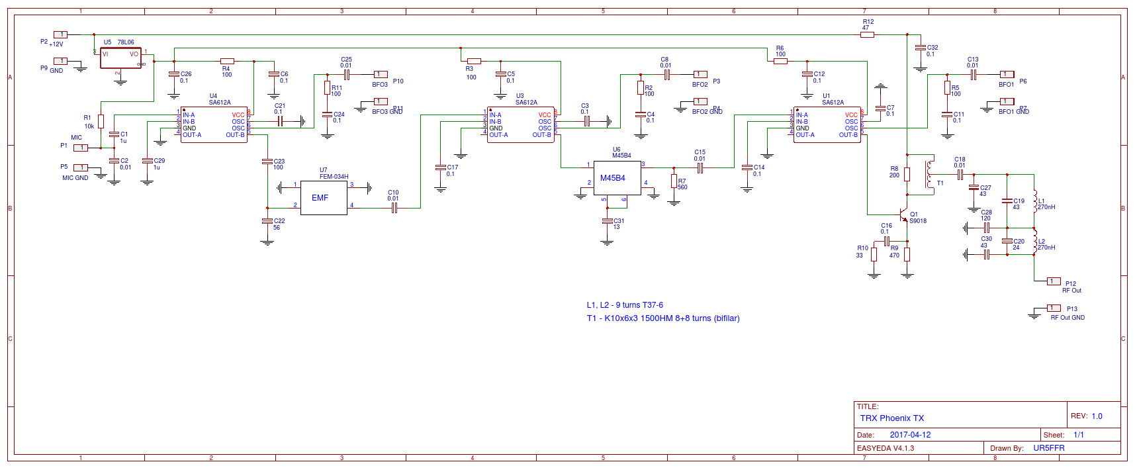Click the P2 +12V connector pin
The width and height of the screenshot is (1137, 468).
60,34
